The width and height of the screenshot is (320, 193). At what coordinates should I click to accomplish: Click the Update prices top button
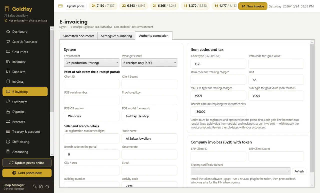tap(76, 6)
